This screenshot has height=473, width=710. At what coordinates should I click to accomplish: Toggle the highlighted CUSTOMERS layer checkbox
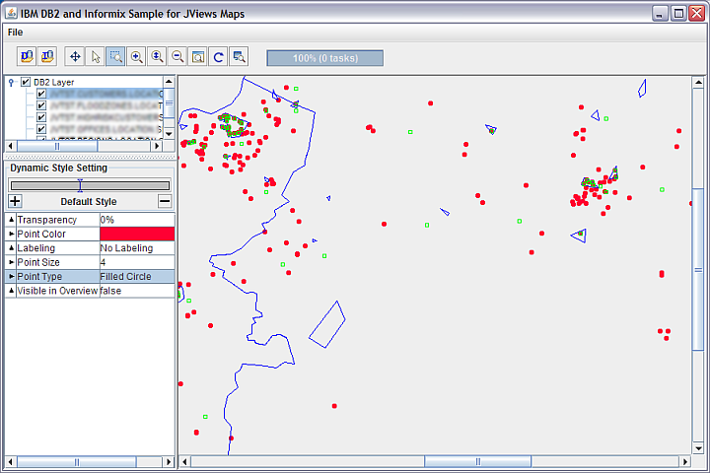[x=41, y=94]
